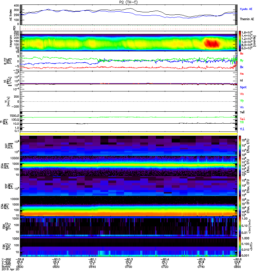Click the 400 tick on AE Index axis
The image size is (257, 274).
click(x=16, y=5)
